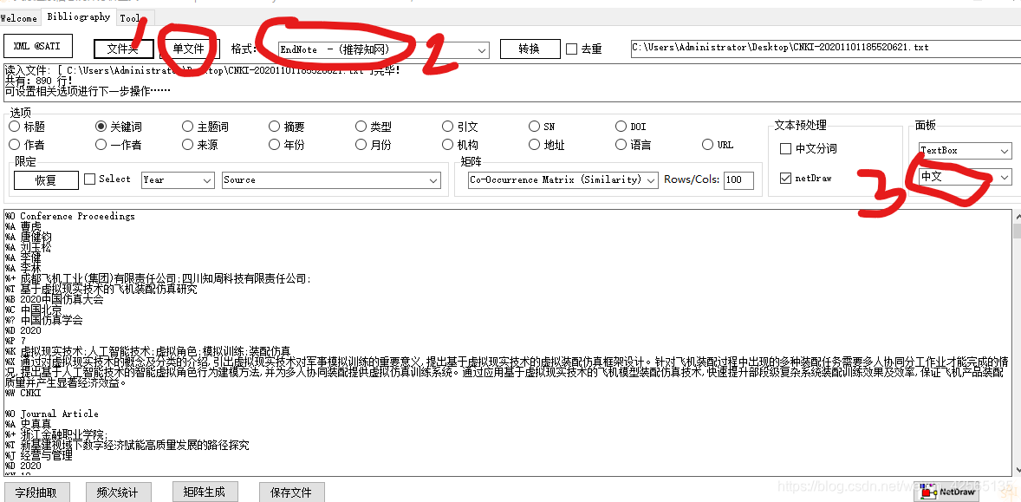Click the '%T 基于虚拟现实技术的飞机装配仿真研究' line
The height and width of the screenshot is (502, 1021).
click(x=101, y=289)
